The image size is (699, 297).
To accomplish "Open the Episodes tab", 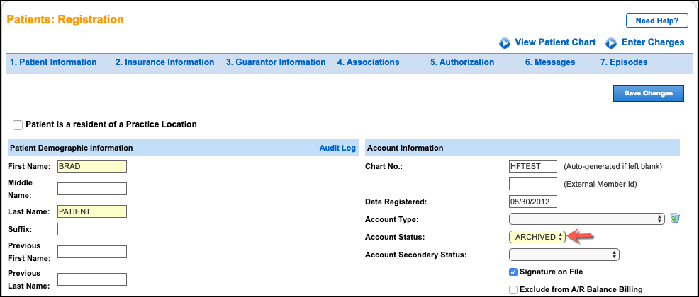I will pos(624,62).
